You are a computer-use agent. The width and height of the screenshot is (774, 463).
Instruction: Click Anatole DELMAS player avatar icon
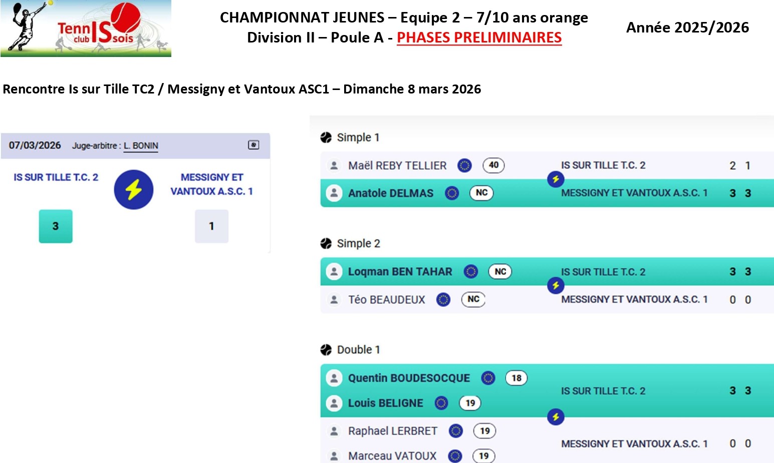[334, 193]
